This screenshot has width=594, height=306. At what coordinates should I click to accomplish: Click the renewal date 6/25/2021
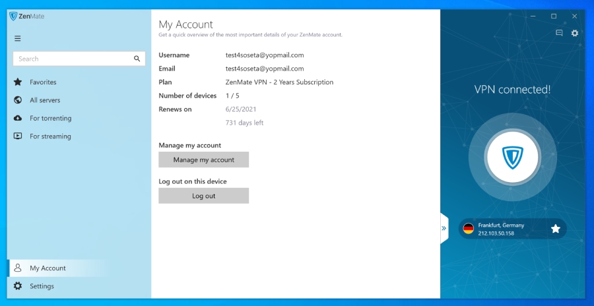(241, 109)
